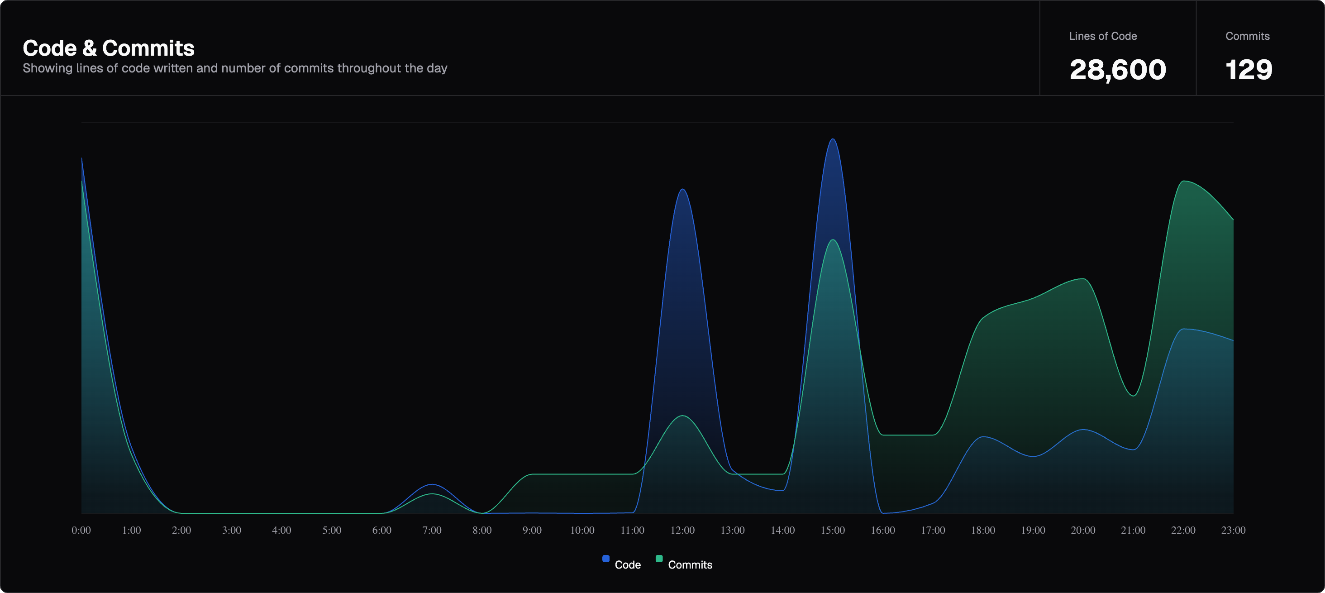Click the Code legend label

pyautogui.click(x=628, y=565)
